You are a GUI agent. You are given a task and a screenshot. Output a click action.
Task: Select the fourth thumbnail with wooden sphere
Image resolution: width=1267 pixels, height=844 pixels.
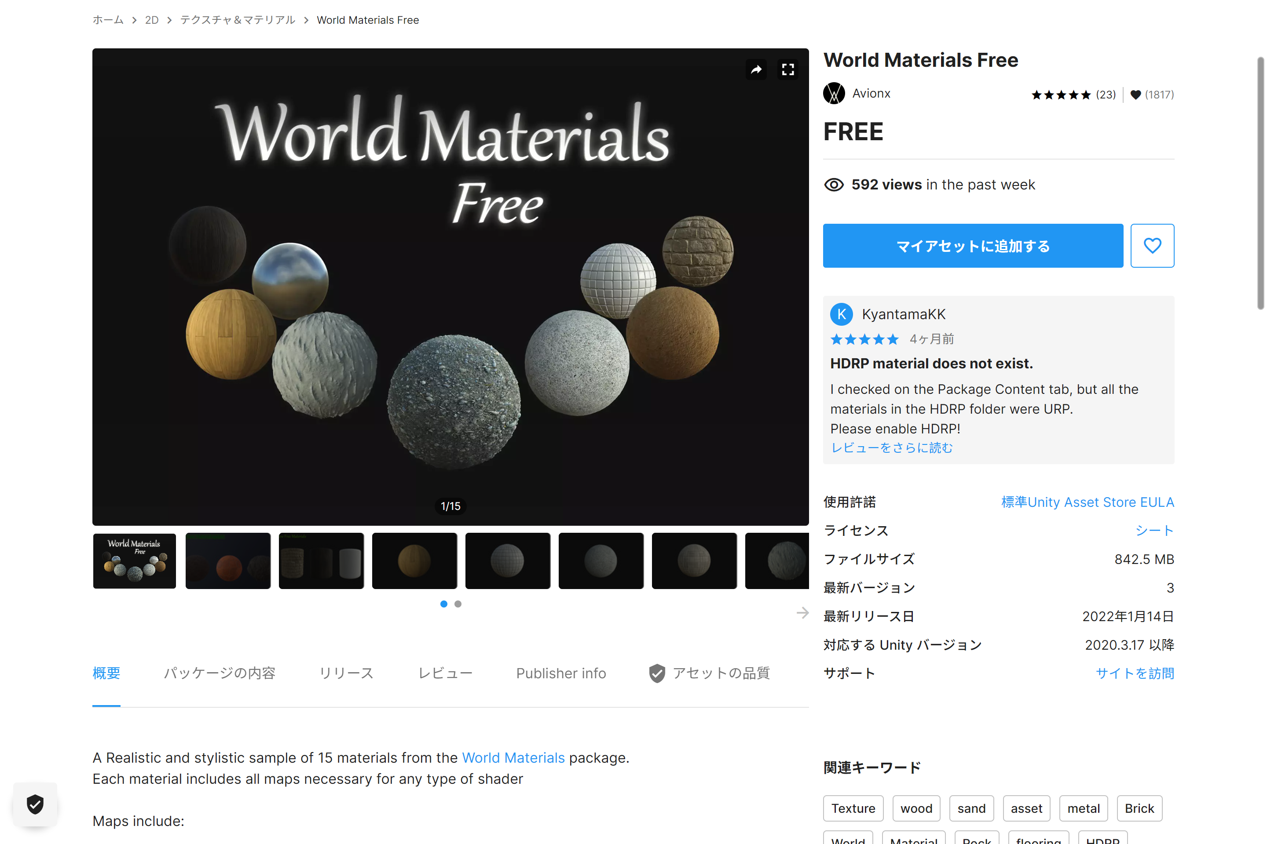tap(415, 561)
